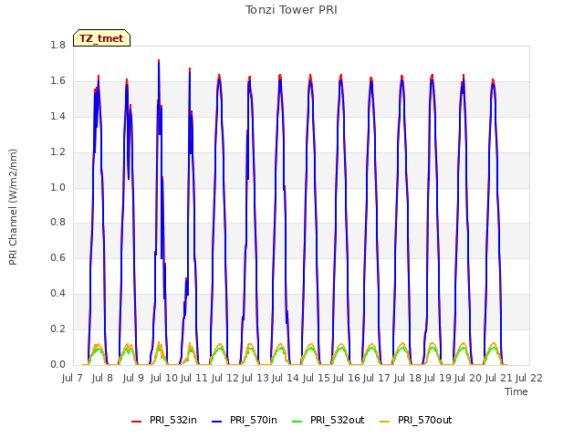Click the Jul 14 x-axis tick label
Image resolution: width=584 pixels, height=438 pixels.
[286, 378]
